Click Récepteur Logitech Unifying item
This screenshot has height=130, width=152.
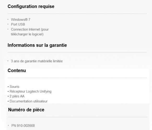tap(31, 91)
